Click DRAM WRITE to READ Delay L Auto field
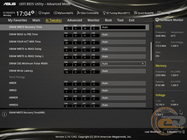Image resolution: width=187 pixels, height=140 pixels. (x=123, y=56)
